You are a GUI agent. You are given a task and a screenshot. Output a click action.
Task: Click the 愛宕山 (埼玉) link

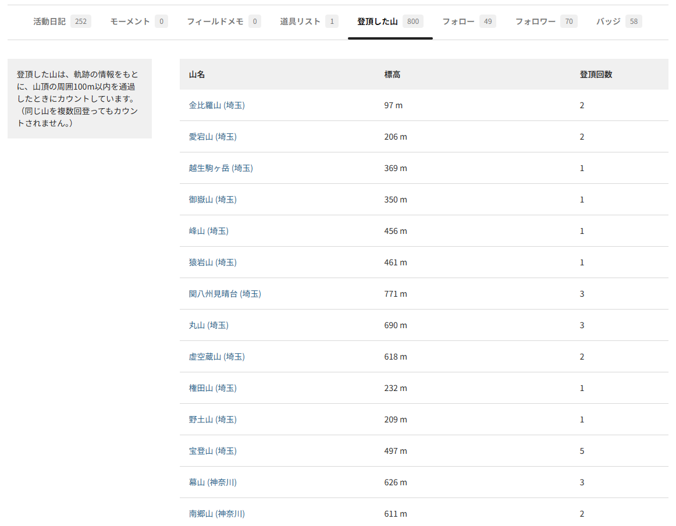point(212,137)
